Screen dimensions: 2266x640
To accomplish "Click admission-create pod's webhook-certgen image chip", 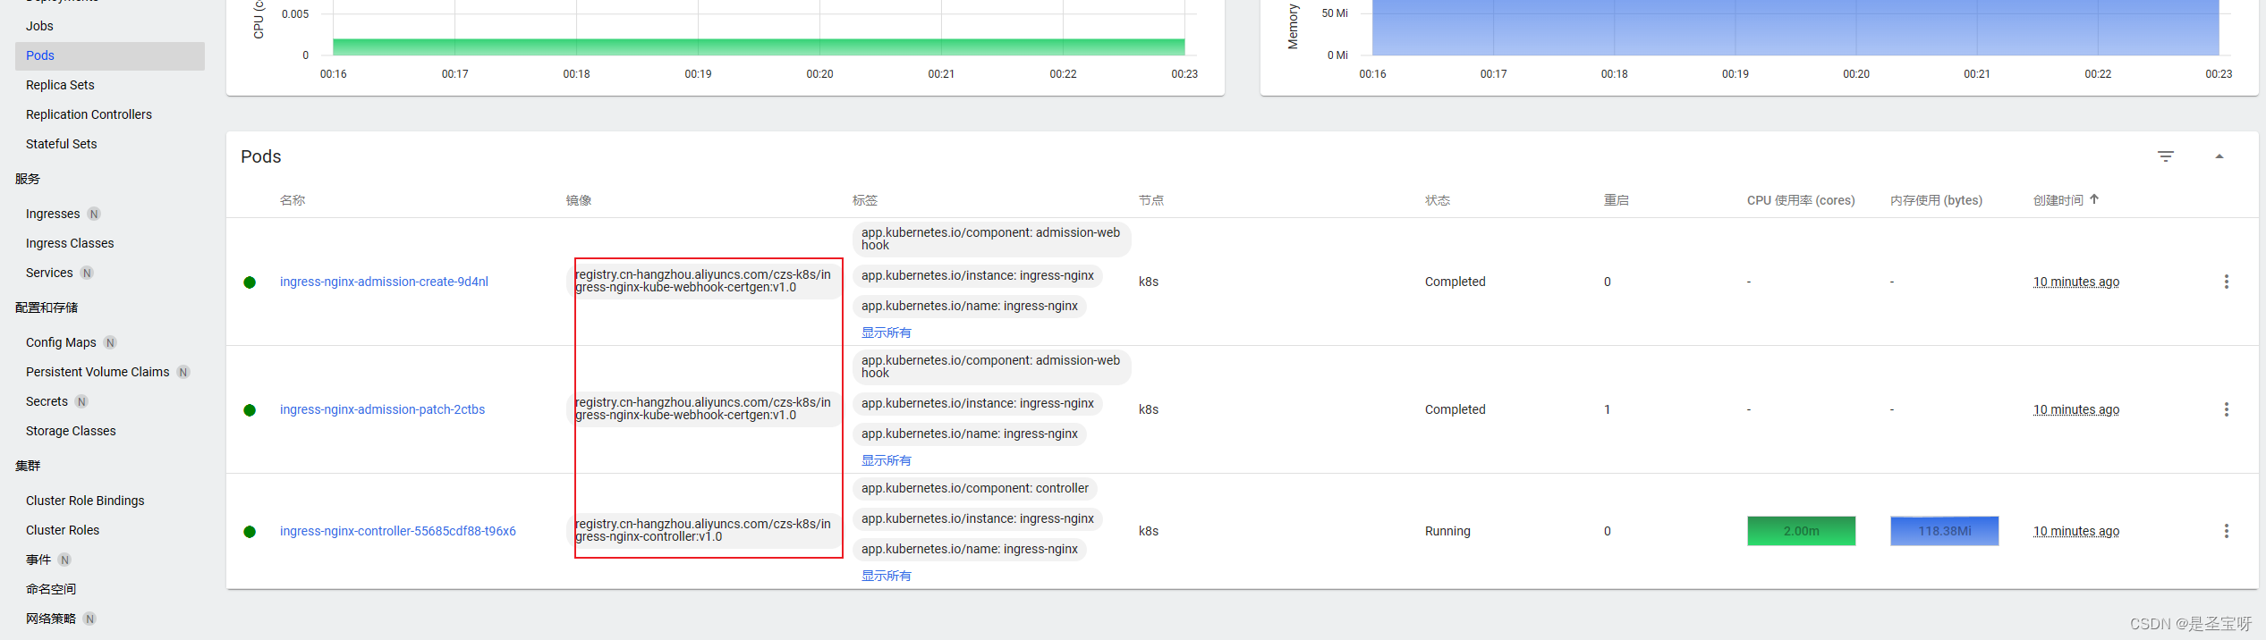I will pyautogui.click(x=704, y=281).
